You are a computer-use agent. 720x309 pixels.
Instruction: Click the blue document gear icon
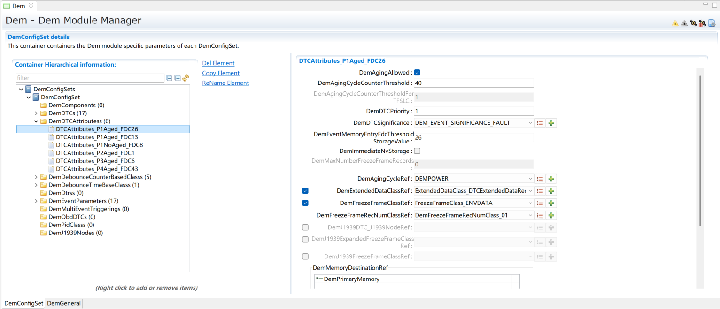click(x=712, y=23)
